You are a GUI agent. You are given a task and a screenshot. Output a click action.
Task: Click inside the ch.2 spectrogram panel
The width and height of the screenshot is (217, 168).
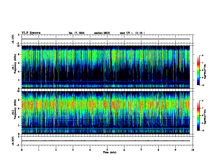[106, 113]
